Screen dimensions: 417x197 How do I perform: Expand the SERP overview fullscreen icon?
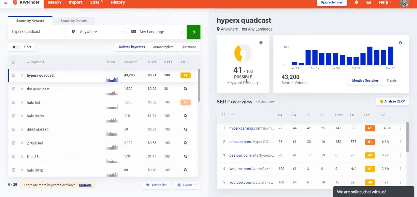pos(223,115)
